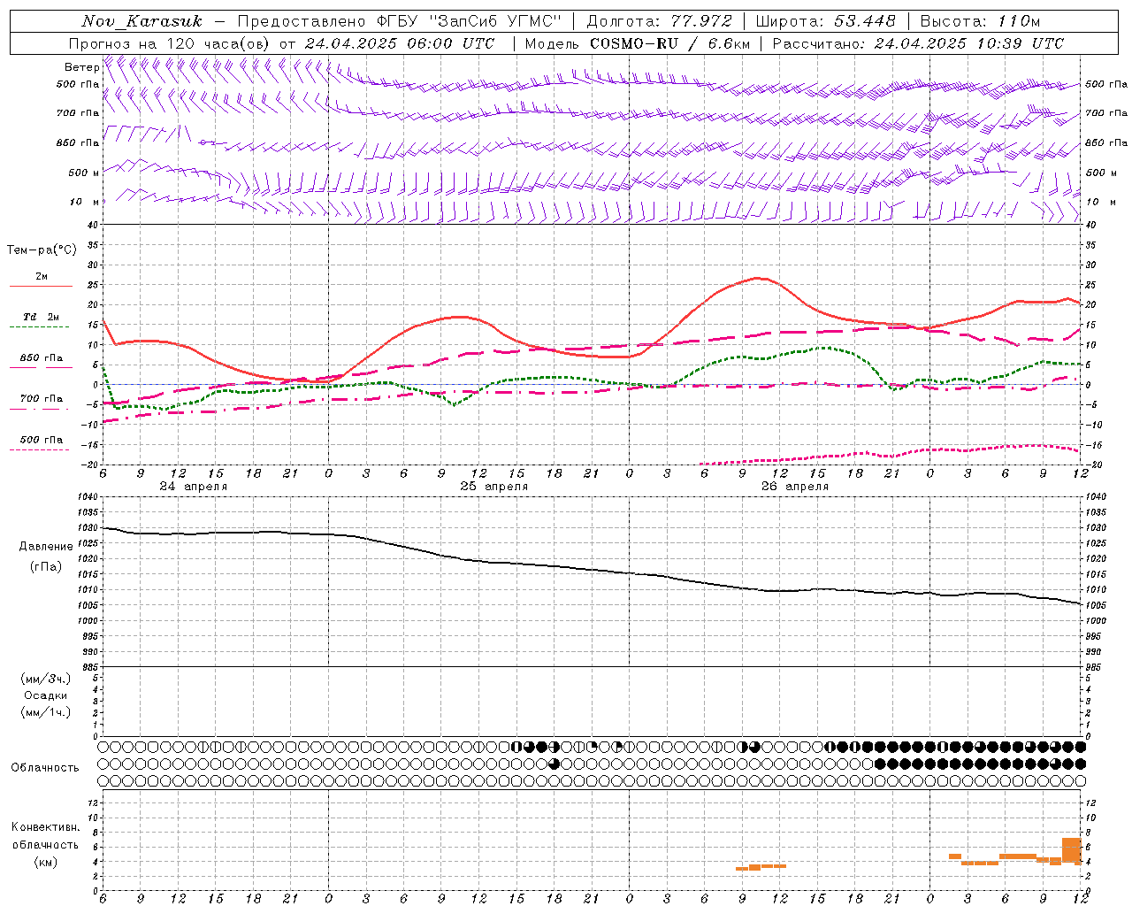Click the '(мм/3ч.)' unit label
1132x906 pixels.
click(46, 679)
